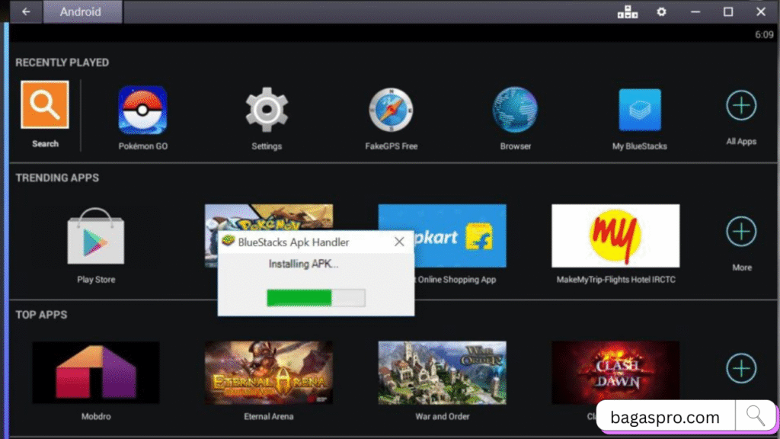Click the orange Search icon
780x439 pixels.
coord(45,105)
